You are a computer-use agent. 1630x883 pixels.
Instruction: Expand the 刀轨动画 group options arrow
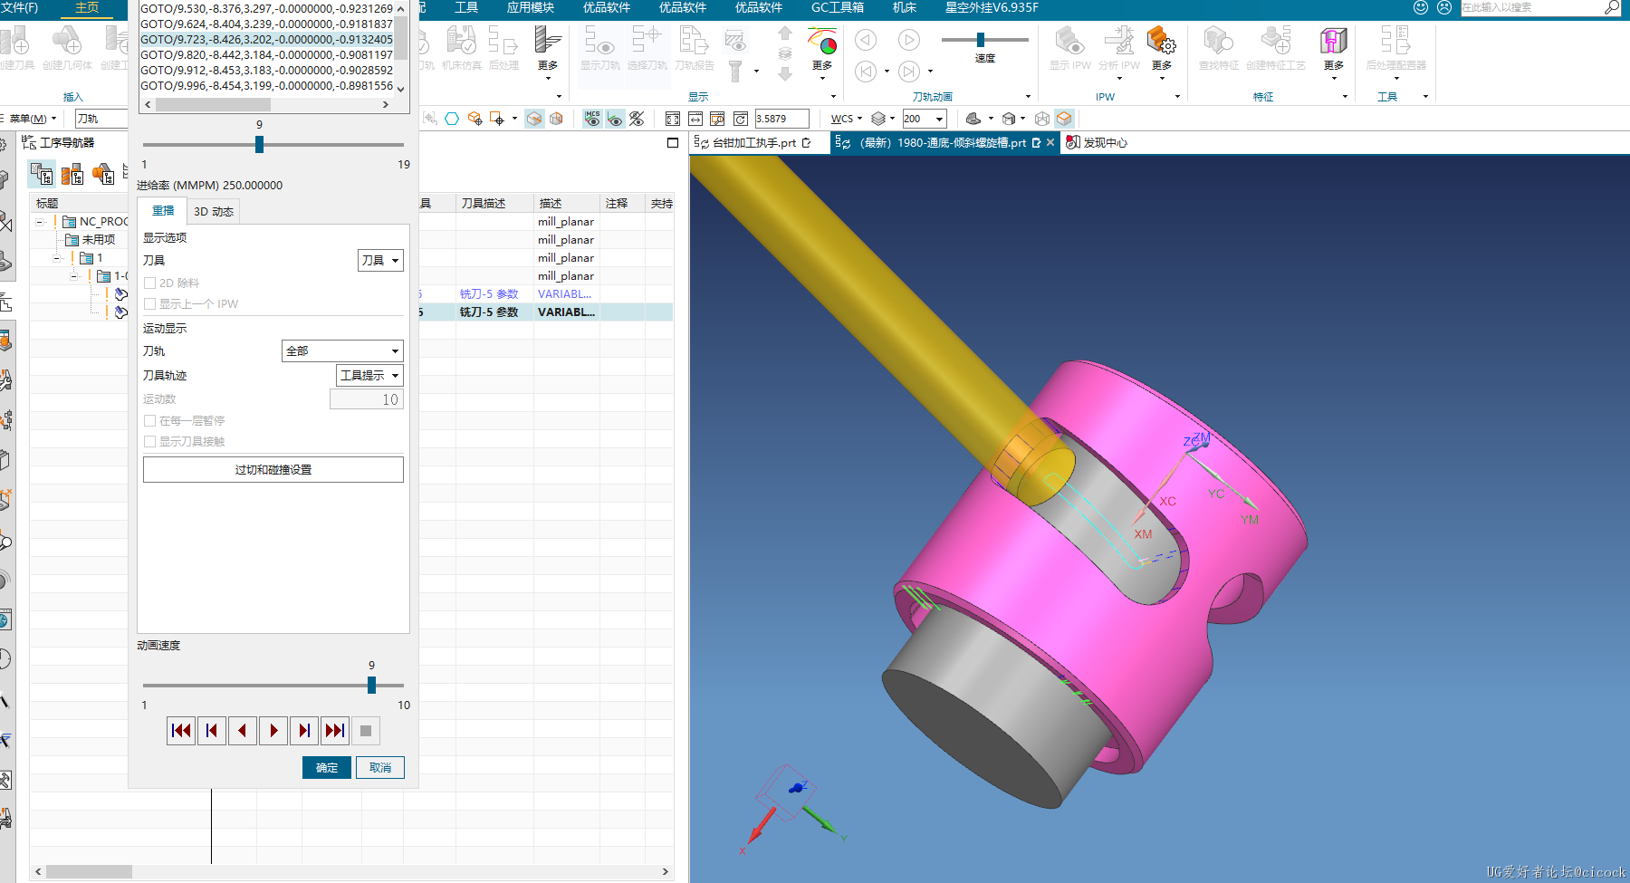click(1028, 97)
